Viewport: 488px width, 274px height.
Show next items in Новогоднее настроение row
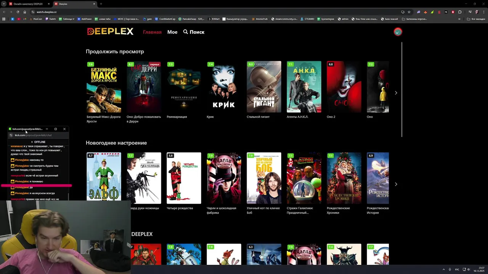pos(396,184)
